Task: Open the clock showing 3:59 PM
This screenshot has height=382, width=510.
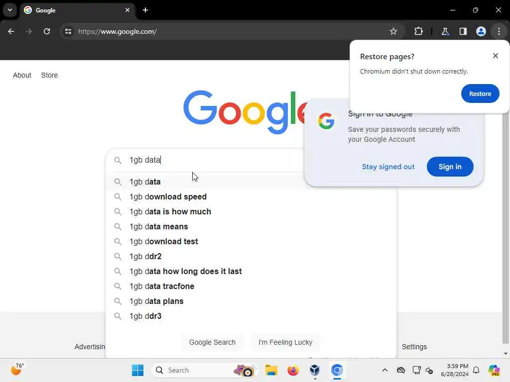Action: point(454,370)
